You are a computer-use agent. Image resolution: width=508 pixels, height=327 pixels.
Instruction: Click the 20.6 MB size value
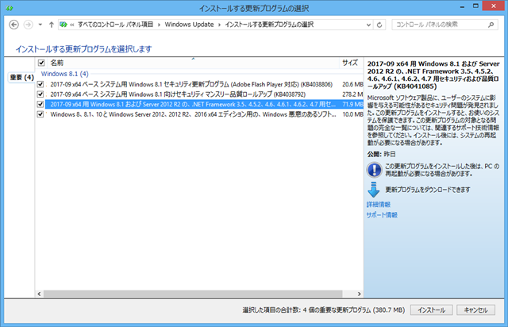(352, 84)
